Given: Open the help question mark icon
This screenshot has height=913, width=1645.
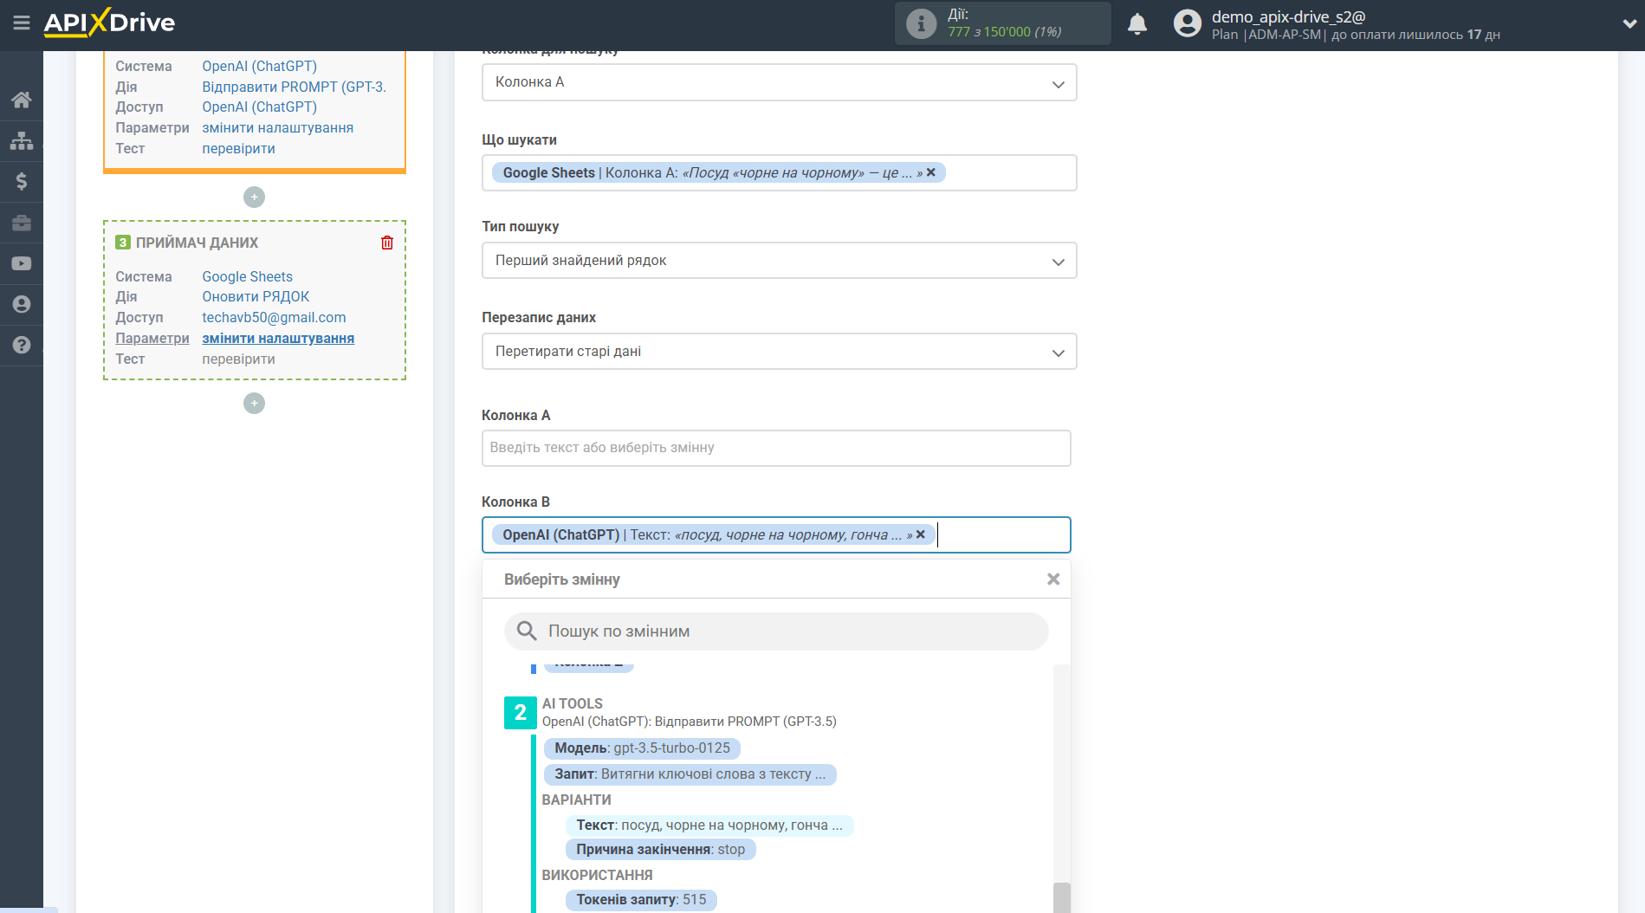Looking at the screenshot, I should click(x=22, y=345).
